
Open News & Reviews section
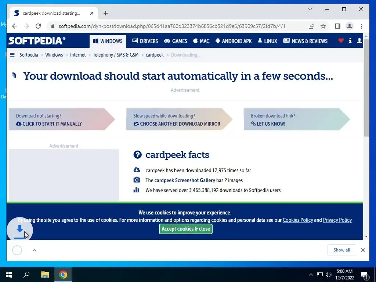pyautogui.click(x=305, y=41)
